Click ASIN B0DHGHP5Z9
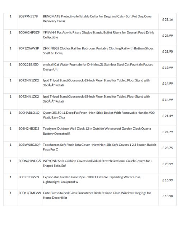The width and height of the screenshot is (181, 234). click(29, 32)
